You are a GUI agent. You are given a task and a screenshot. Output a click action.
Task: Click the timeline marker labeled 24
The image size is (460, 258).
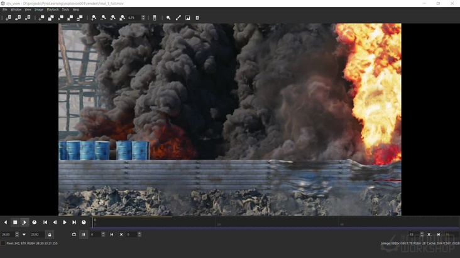tap(219, 224)
